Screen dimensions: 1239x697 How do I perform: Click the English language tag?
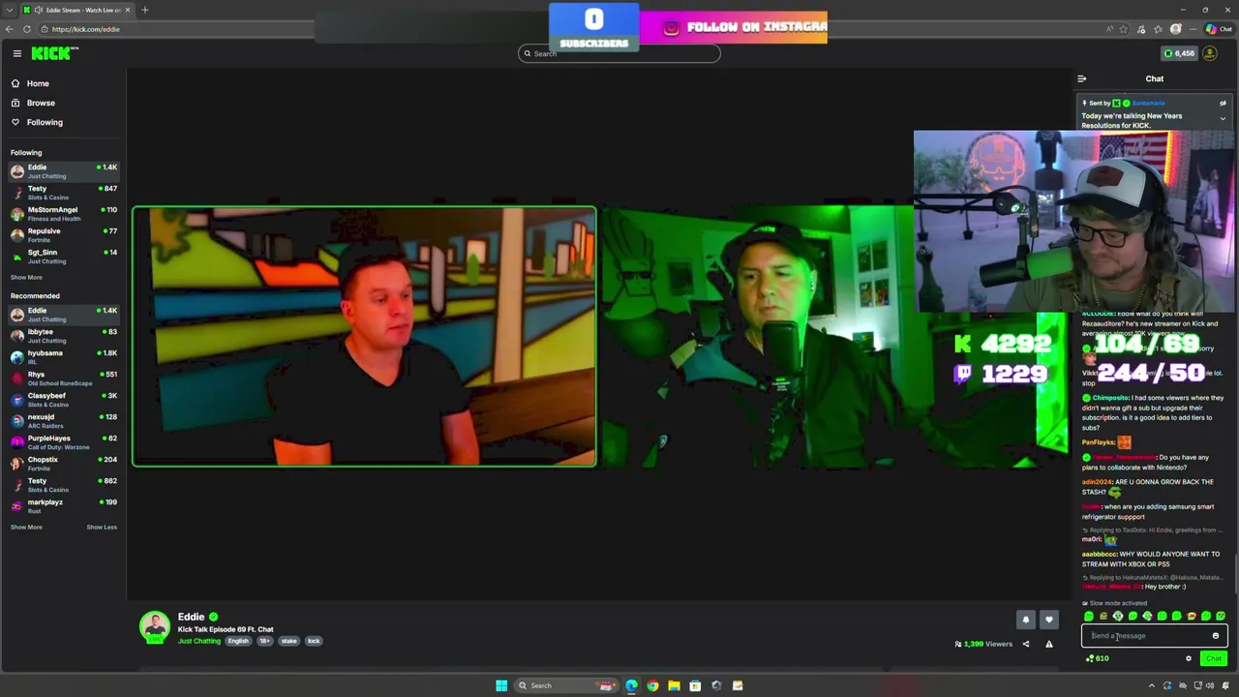pos(238,641)
